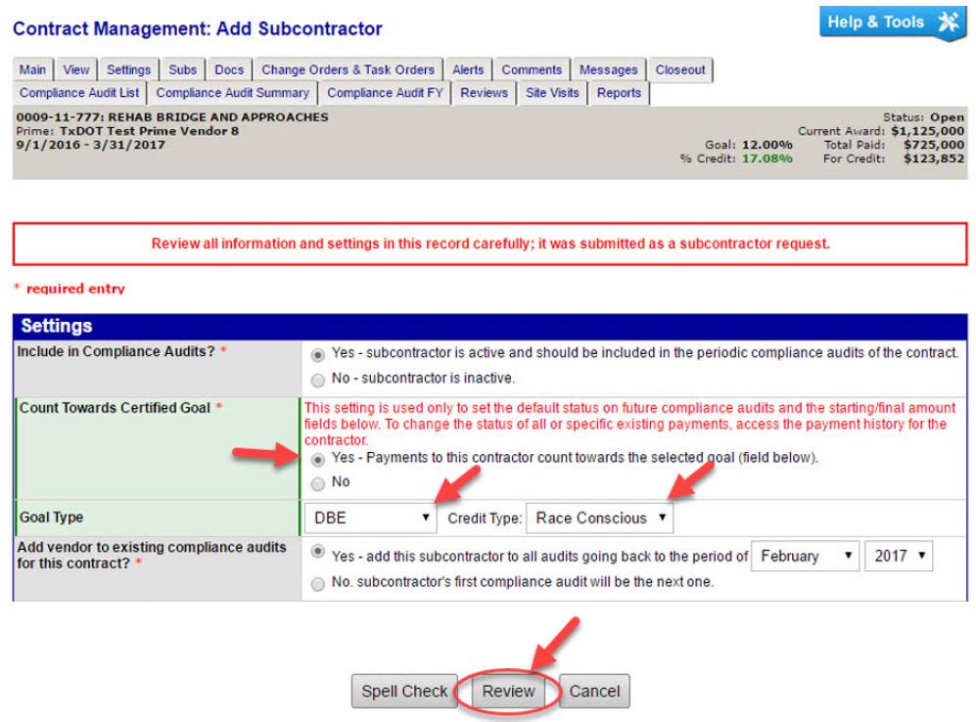Image resolution: width=976 pixels, height=722 pixels.
Task: Select No - subcontractor is inactive
Action: tap(317, 378)
